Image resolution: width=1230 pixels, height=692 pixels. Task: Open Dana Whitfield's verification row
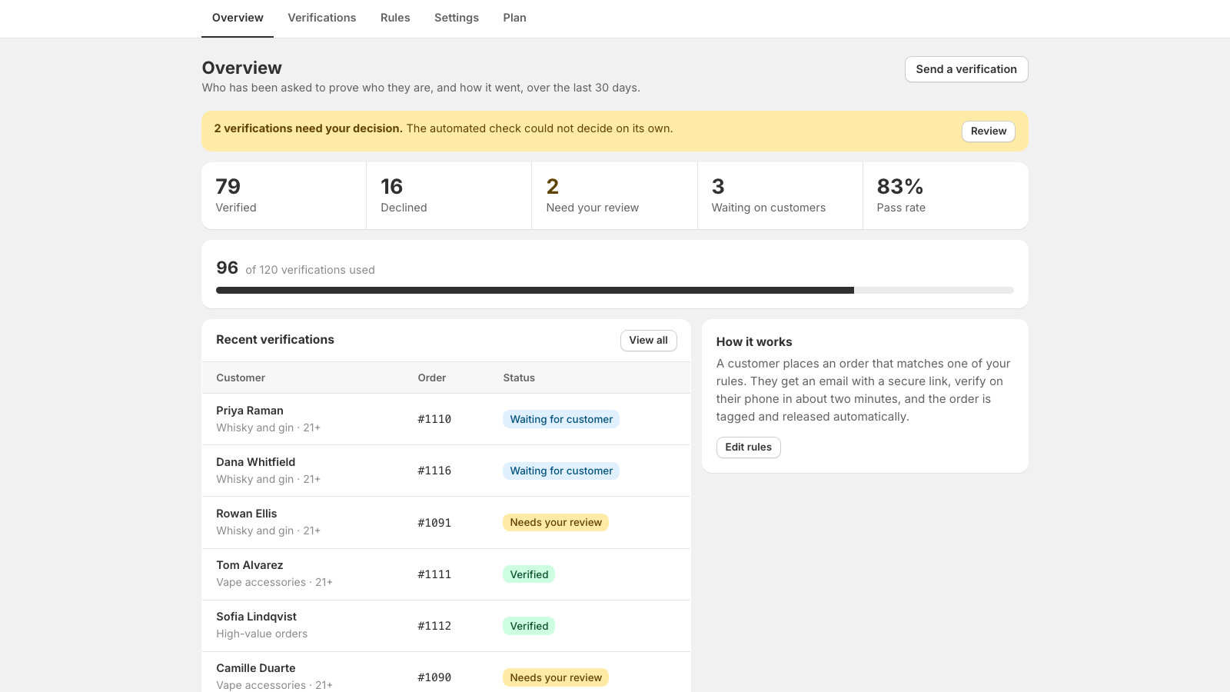pos(446,471)
